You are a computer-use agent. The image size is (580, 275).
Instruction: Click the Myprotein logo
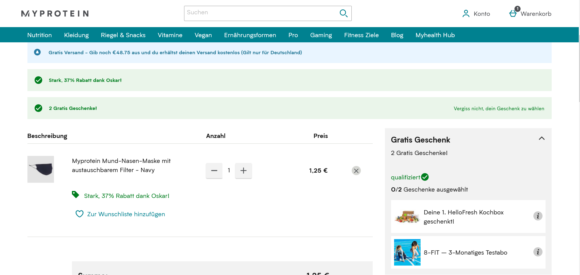[55, 13]
